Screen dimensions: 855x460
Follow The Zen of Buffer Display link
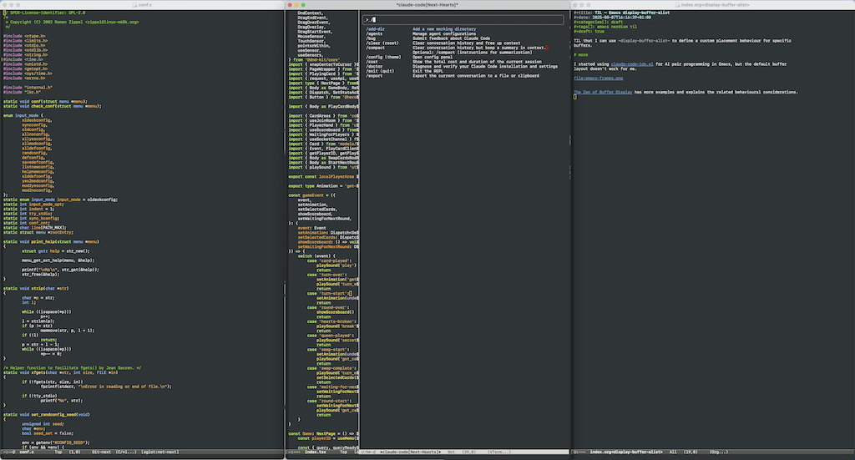pos(603,92)
